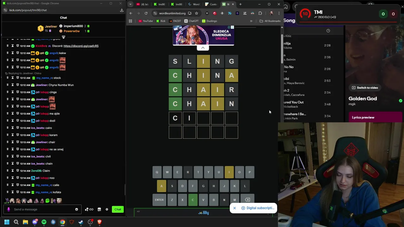Open Chrome three-dot menu in Wordle window

[x=279, y=13]
